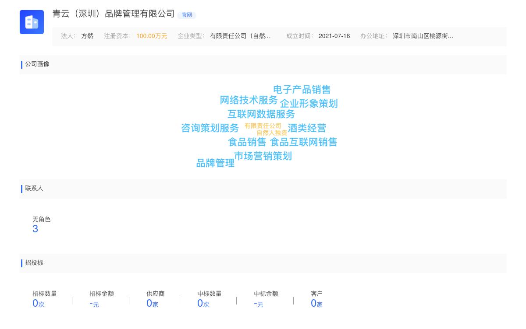Click word cloud tag 食品互联网销售
526x329 pixels.
[x=303, y=142]
